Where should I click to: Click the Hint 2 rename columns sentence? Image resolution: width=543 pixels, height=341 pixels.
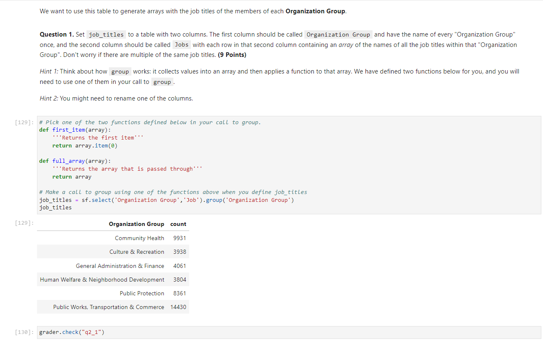click(116, 98)
